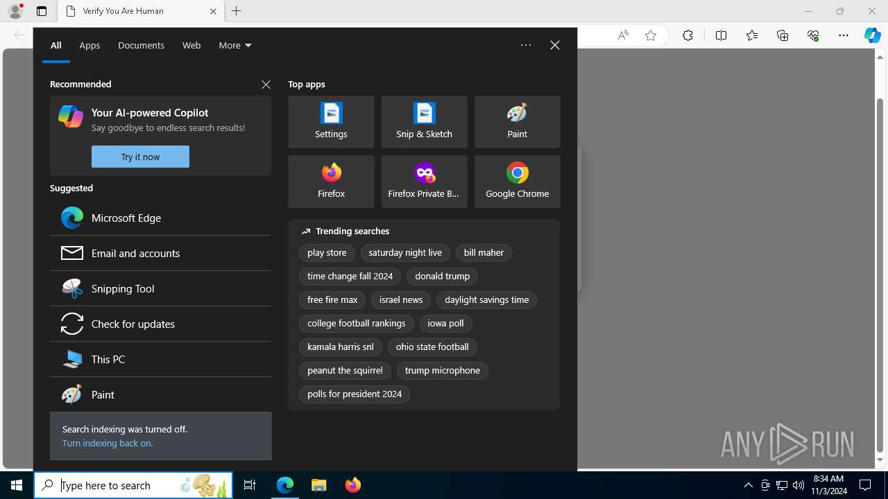Open the volume control in tray
The height and width of the screenshot is (499, 888).
tap(798, 485)
